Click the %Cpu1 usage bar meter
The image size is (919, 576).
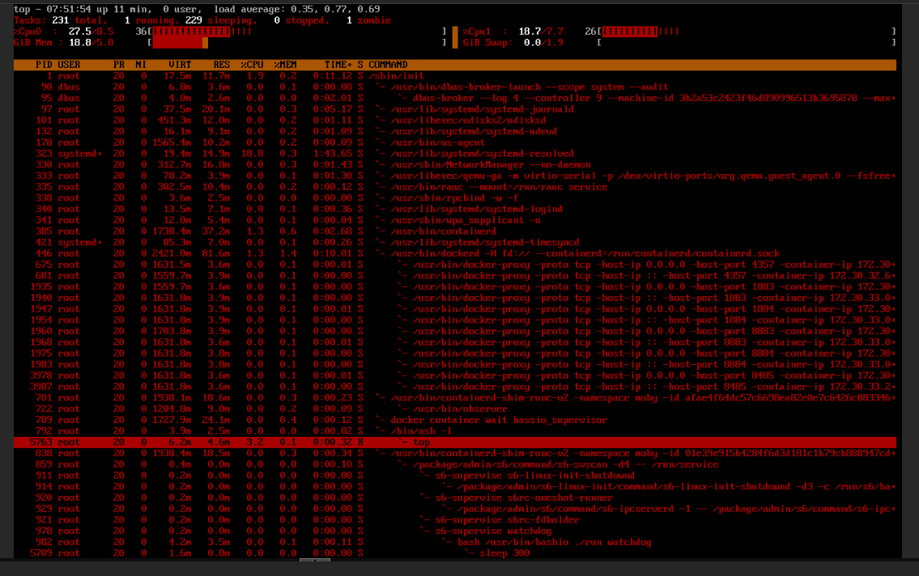coord(747,32)
